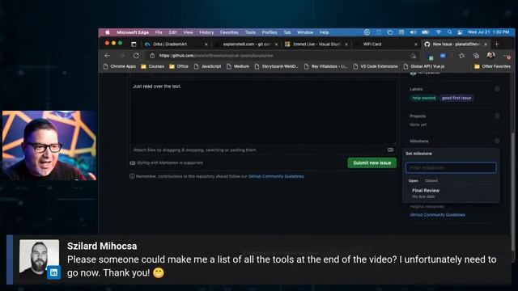Show Open milestones tab
The height and width of the screenshot is (291, 518).
(x=414, y=181)
